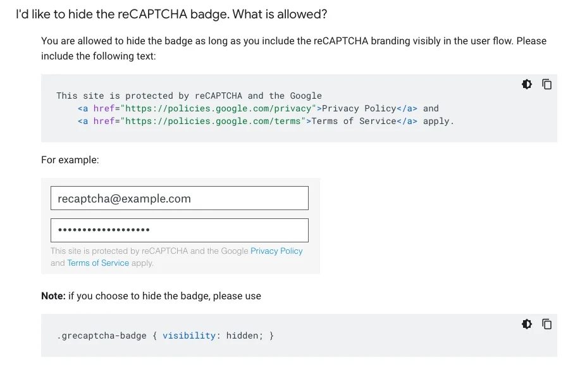This screenshot has height=374, width=580.
Task: Click the first line of the HTML snippet
Action: pyautogui.click(x=188, y=96)
